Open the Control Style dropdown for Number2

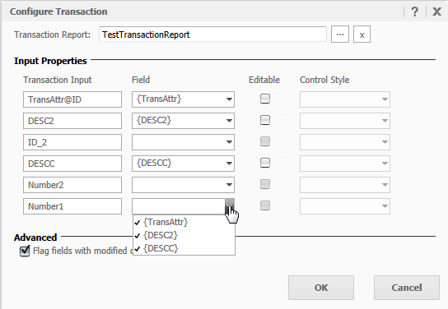point(345,185)
